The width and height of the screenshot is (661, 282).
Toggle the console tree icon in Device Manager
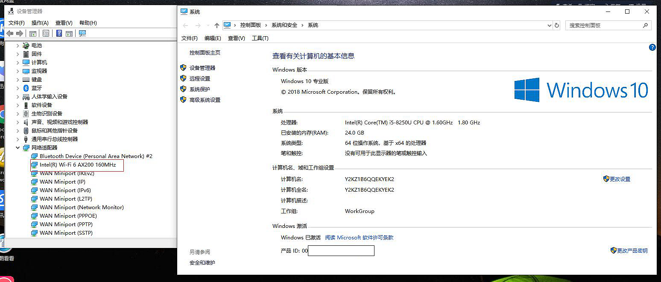click(33, 33)
